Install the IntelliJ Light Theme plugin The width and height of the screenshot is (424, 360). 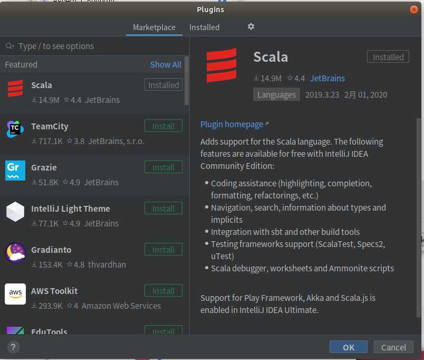tap(163, 209)
